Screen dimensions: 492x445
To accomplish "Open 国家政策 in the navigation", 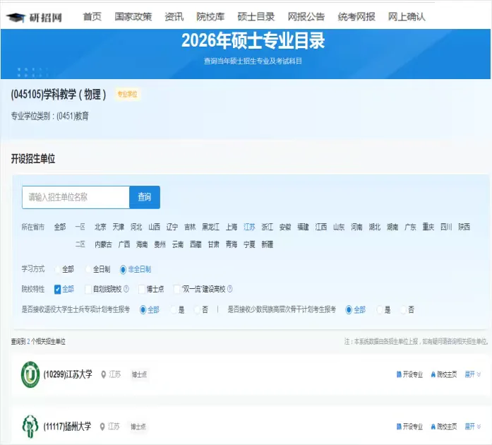I will 133,16.
